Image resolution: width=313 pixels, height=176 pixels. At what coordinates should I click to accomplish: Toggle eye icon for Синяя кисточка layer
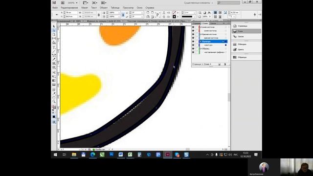193,27
